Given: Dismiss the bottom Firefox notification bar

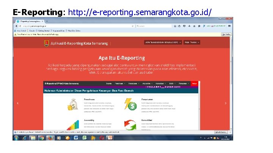Looking at the screenshot, I should 230,132.
